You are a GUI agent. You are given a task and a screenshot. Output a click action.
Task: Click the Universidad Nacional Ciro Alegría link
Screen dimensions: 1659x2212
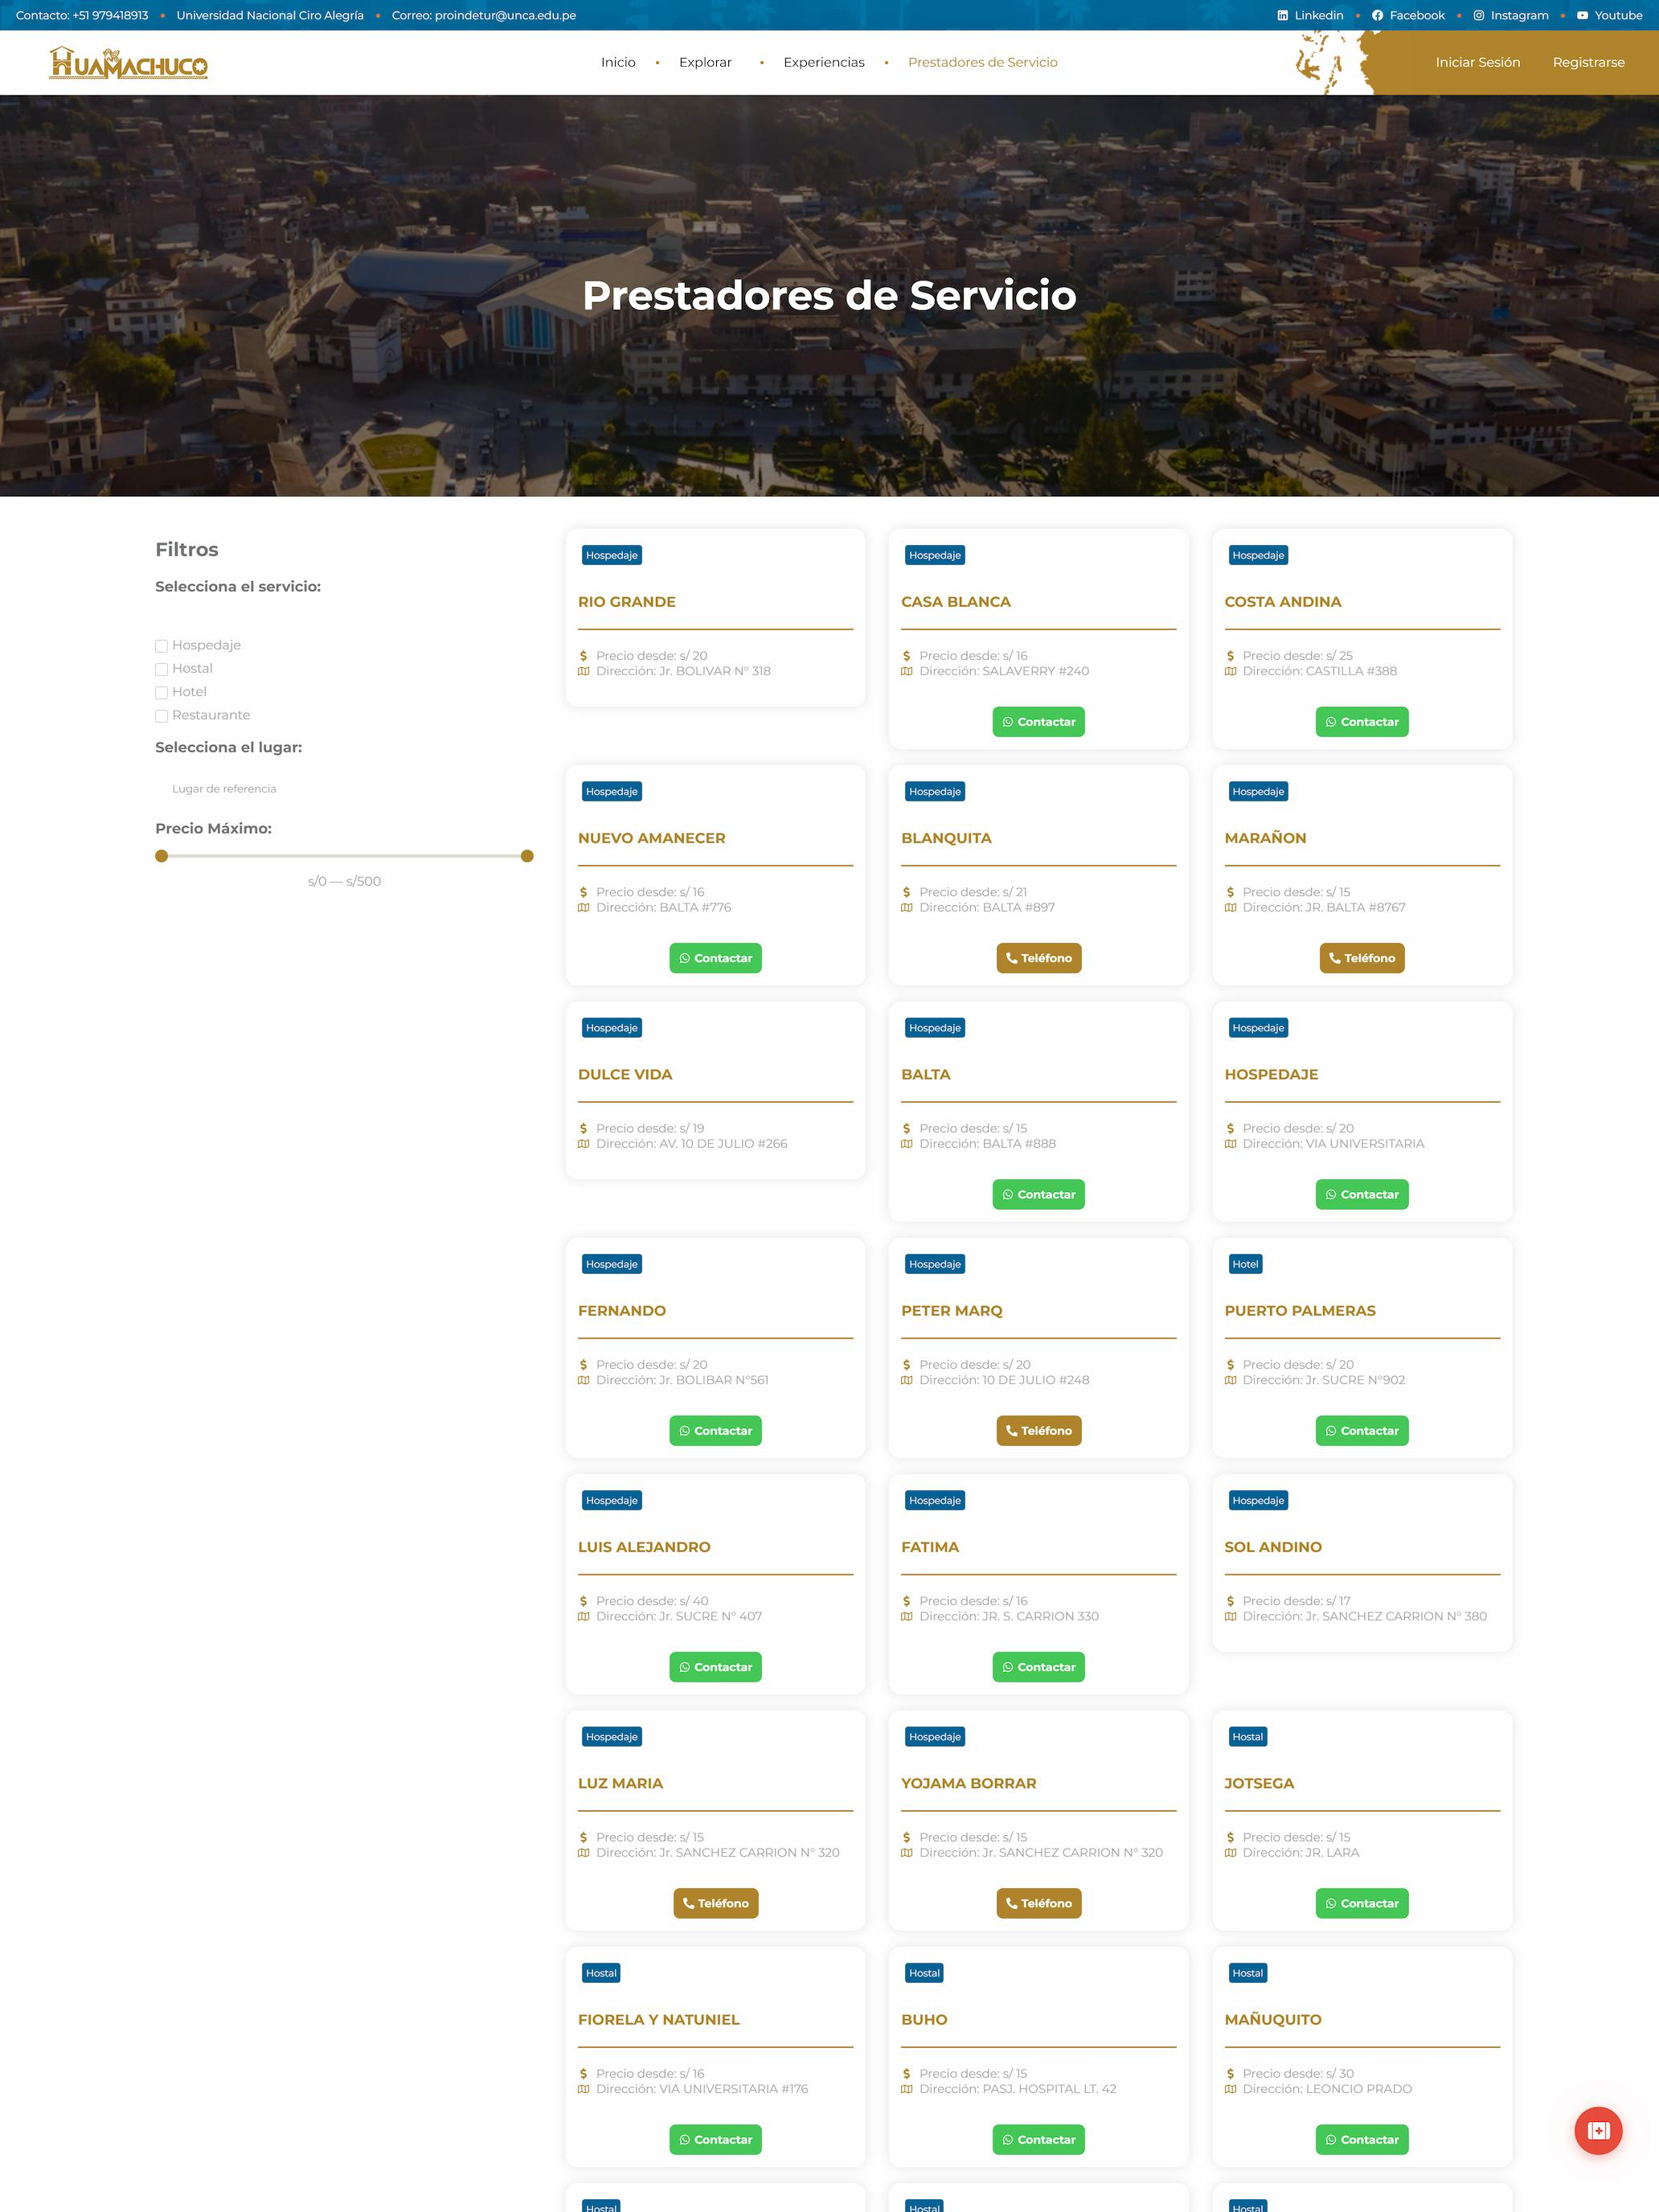coord(270,15)
